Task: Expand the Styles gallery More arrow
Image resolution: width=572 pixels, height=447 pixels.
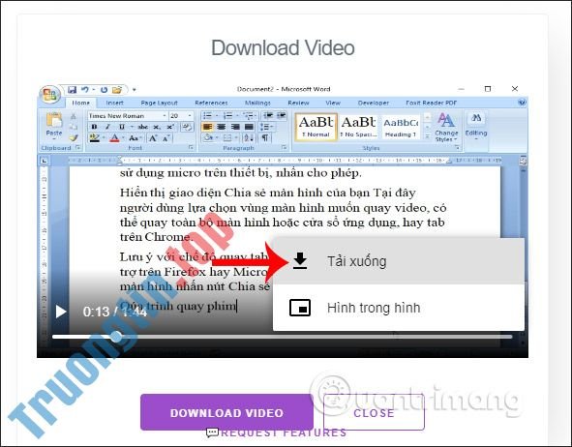Action: pyautogui.click(x=428, y=136)
